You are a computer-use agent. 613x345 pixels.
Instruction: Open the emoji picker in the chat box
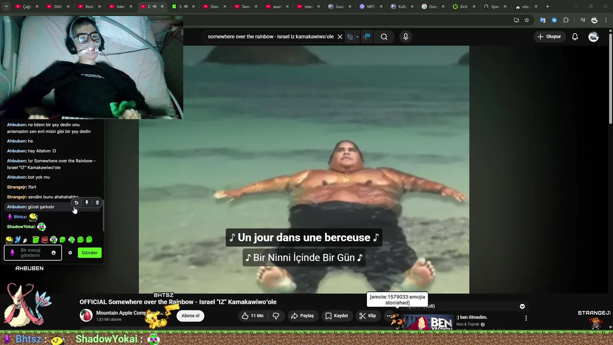(54, 253)
